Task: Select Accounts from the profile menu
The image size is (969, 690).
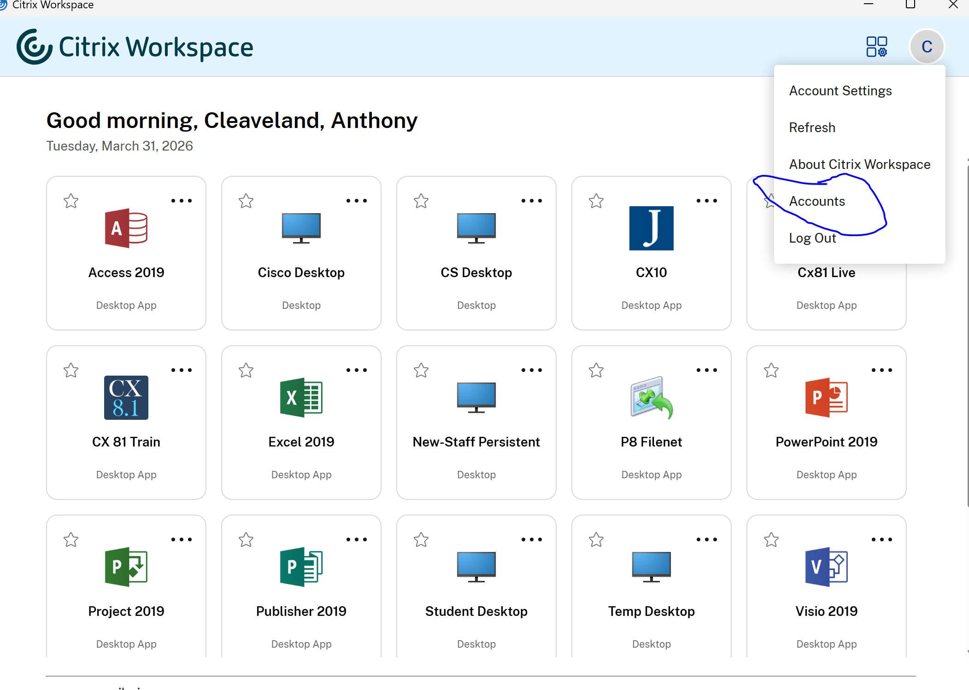Action: coord(816,201)
